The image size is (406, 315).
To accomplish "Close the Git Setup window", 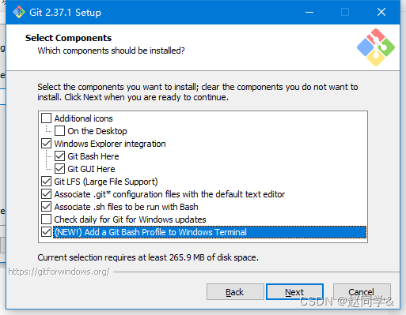I will click(381, 12).
